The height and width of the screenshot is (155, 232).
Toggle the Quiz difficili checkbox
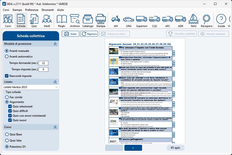[10, 111]
